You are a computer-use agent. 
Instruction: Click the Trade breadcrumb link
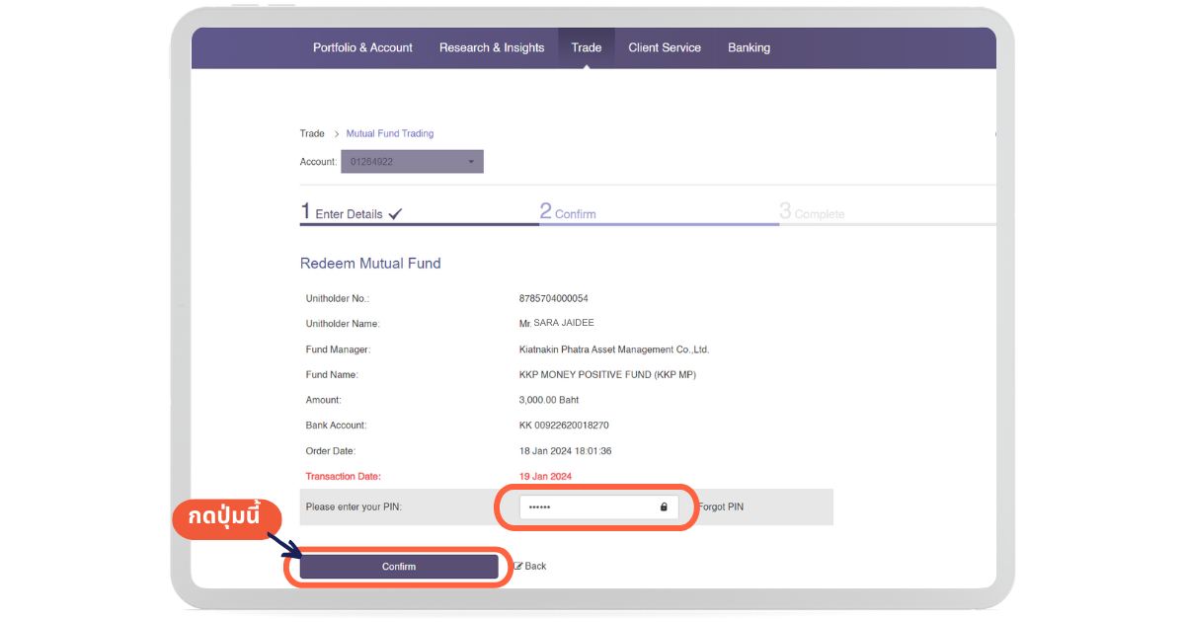point(312,134)
